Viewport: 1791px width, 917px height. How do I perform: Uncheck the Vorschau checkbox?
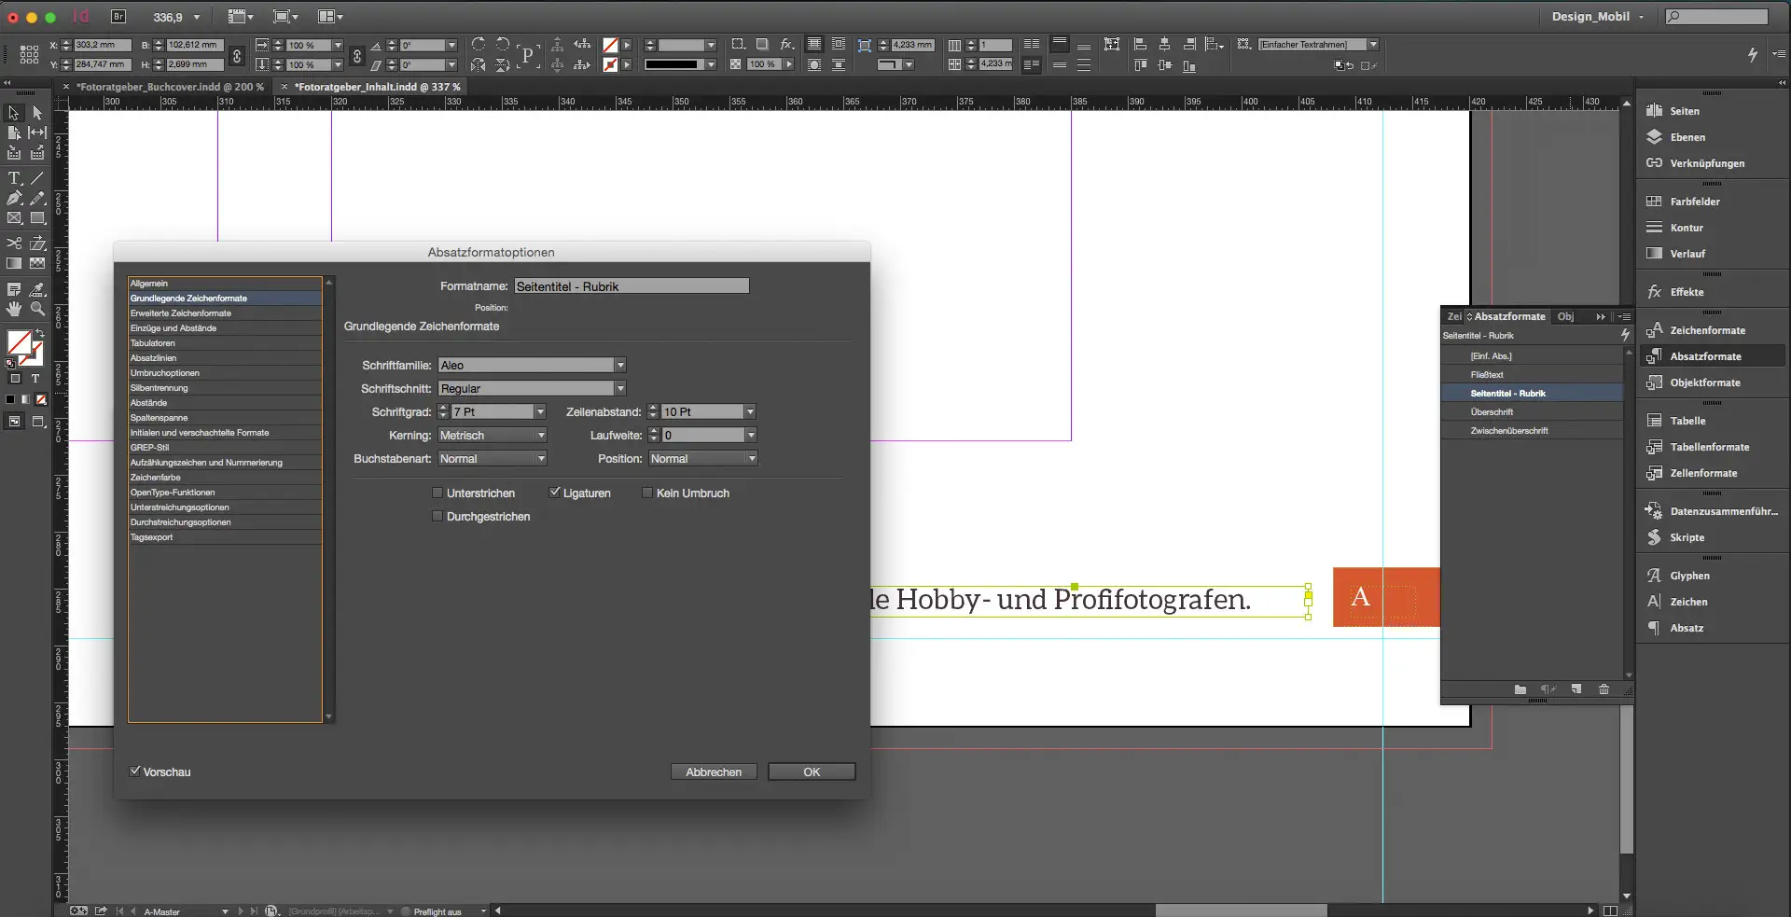pyautogui.click(x=135, y=771)
